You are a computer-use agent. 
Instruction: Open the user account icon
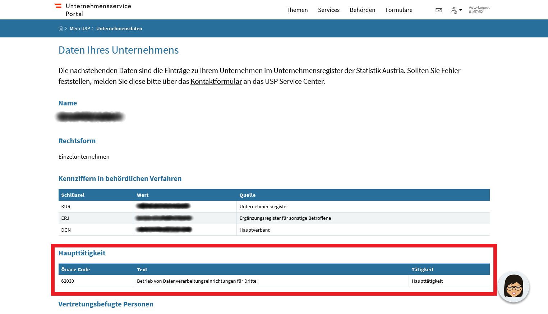coord(454,10)
